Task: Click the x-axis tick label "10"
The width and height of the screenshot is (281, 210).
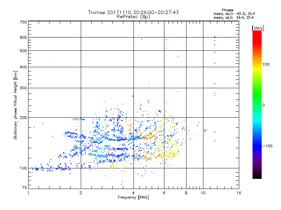Action: pos(203,193)
